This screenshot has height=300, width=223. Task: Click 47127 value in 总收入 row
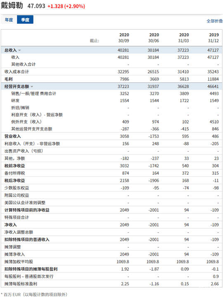pos(213,50)
